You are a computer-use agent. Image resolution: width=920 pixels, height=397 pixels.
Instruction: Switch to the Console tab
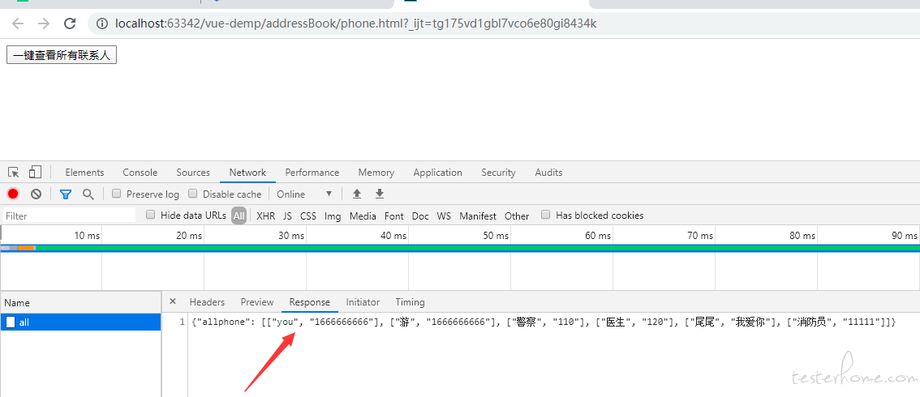pyautogui.click(x=140, y=172)
